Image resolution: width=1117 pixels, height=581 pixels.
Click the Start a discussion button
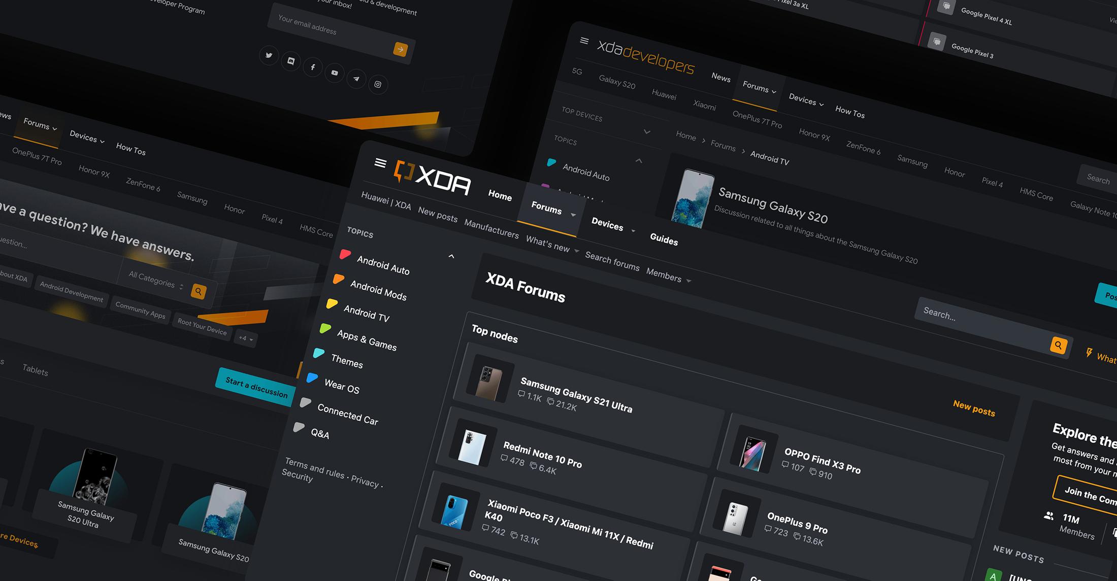pos(256,388)
